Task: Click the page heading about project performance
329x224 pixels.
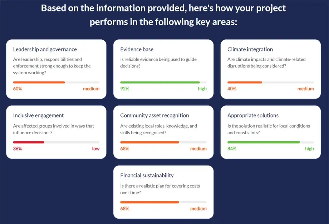Action: 163,15
